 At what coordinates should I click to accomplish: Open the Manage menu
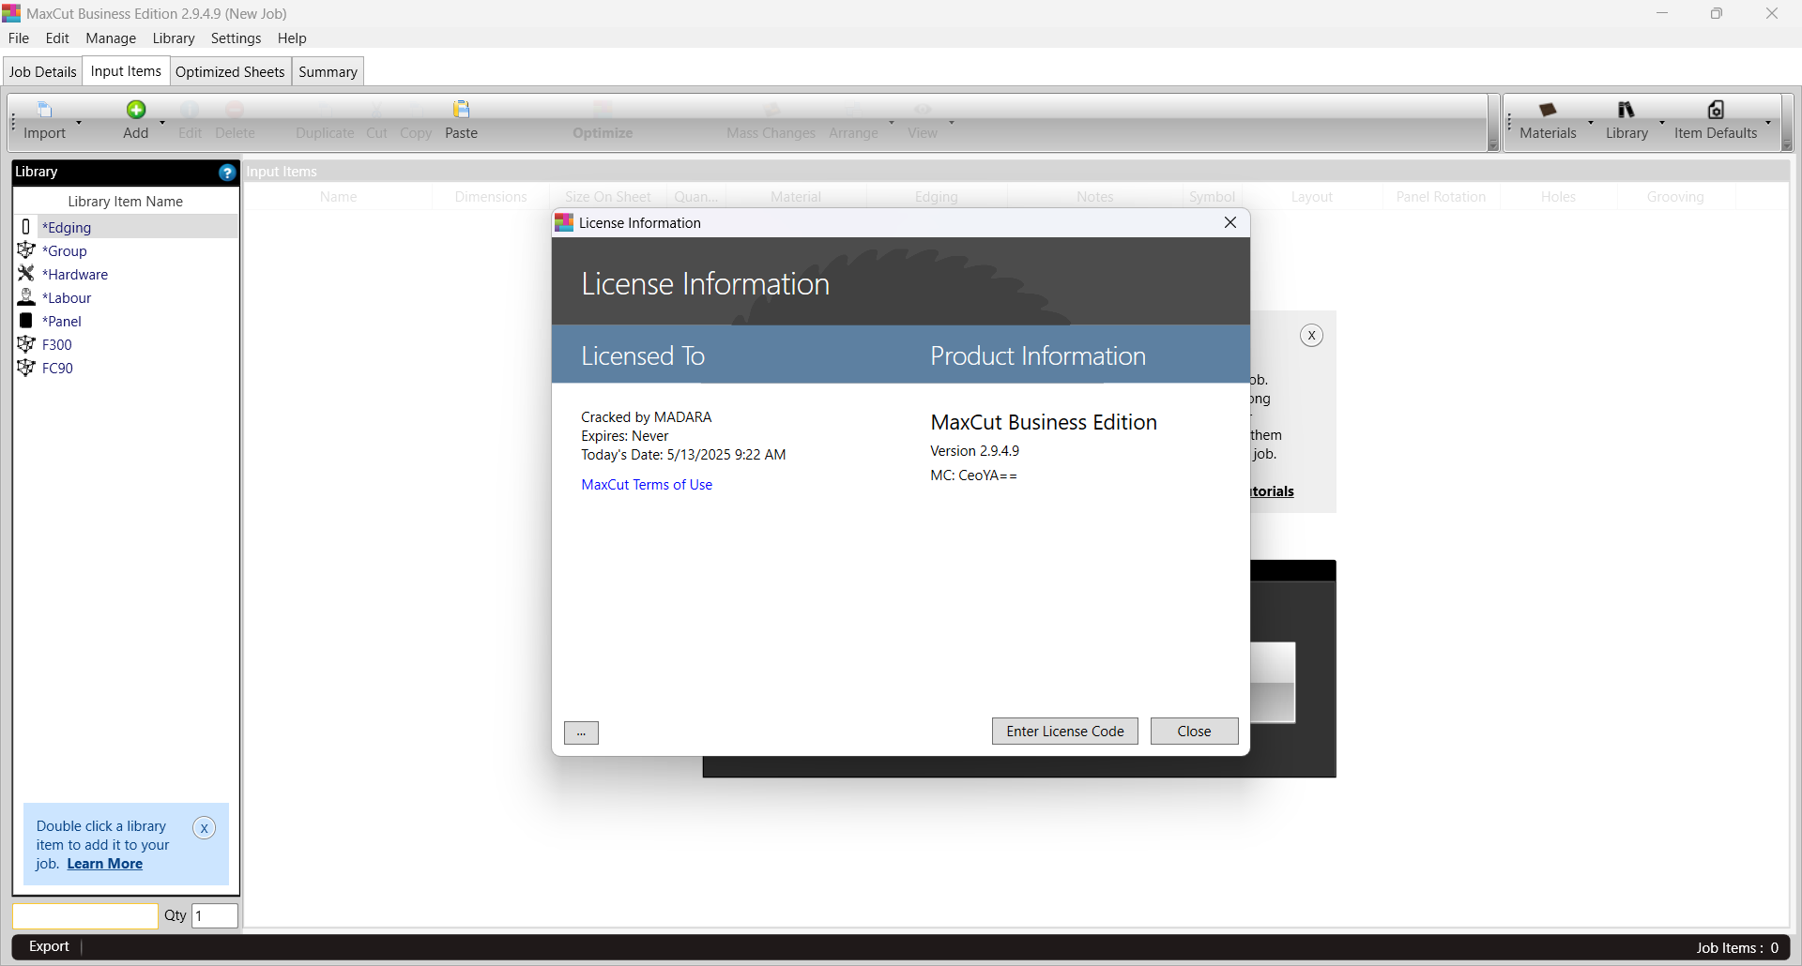coord(111,38)
